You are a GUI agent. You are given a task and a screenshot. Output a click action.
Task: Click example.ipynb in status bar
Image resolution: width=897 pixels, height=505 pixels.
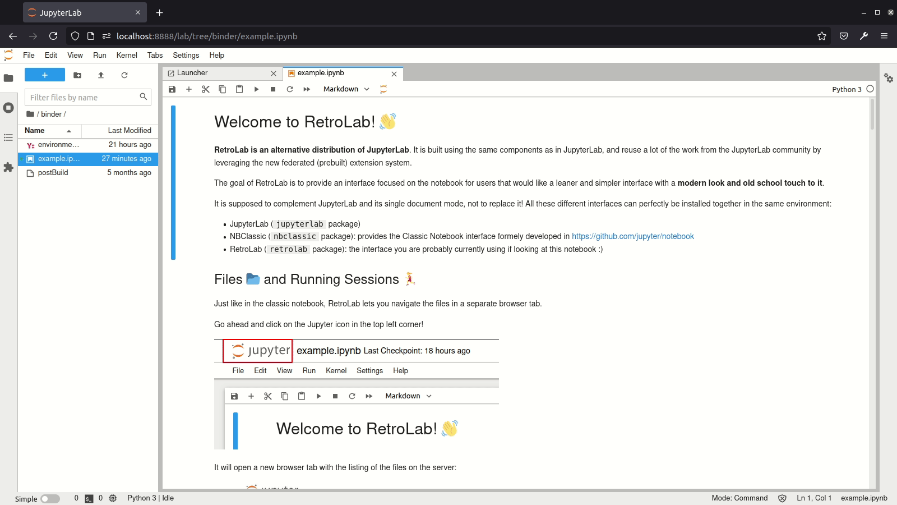pyautogui.click(x=864, y=498)
